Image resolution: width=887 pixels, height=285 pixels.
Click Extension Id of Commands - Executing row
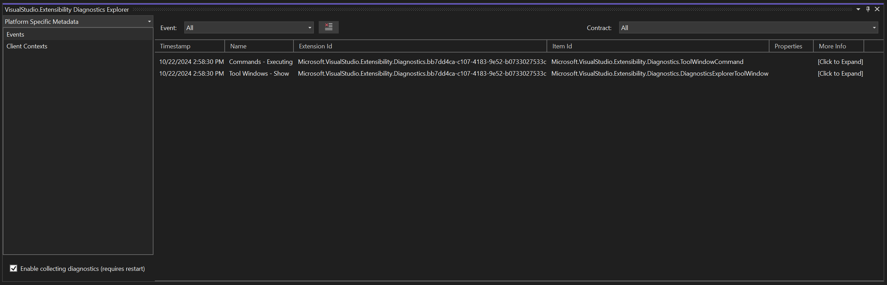422,62
